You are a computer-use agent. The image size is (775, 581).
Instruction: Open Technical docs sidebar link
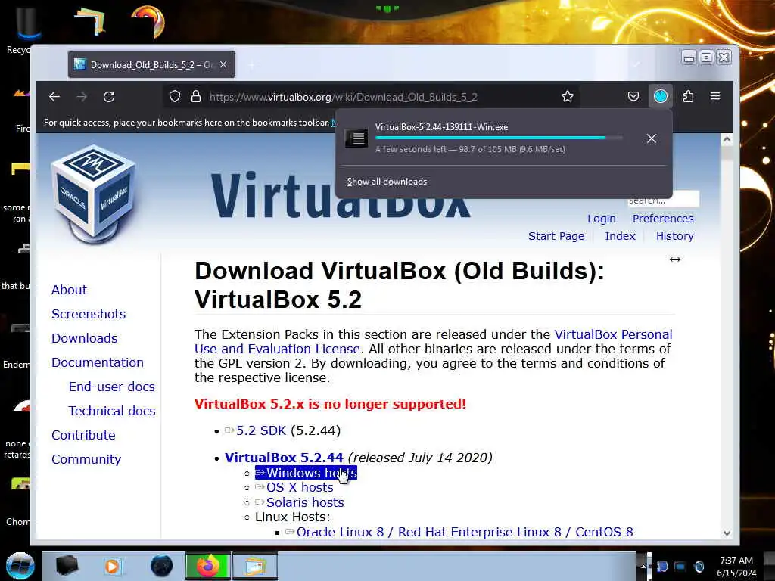[112, 411]
